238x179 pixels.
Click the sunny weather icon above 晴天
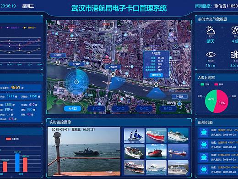click(x=211, y=30)
